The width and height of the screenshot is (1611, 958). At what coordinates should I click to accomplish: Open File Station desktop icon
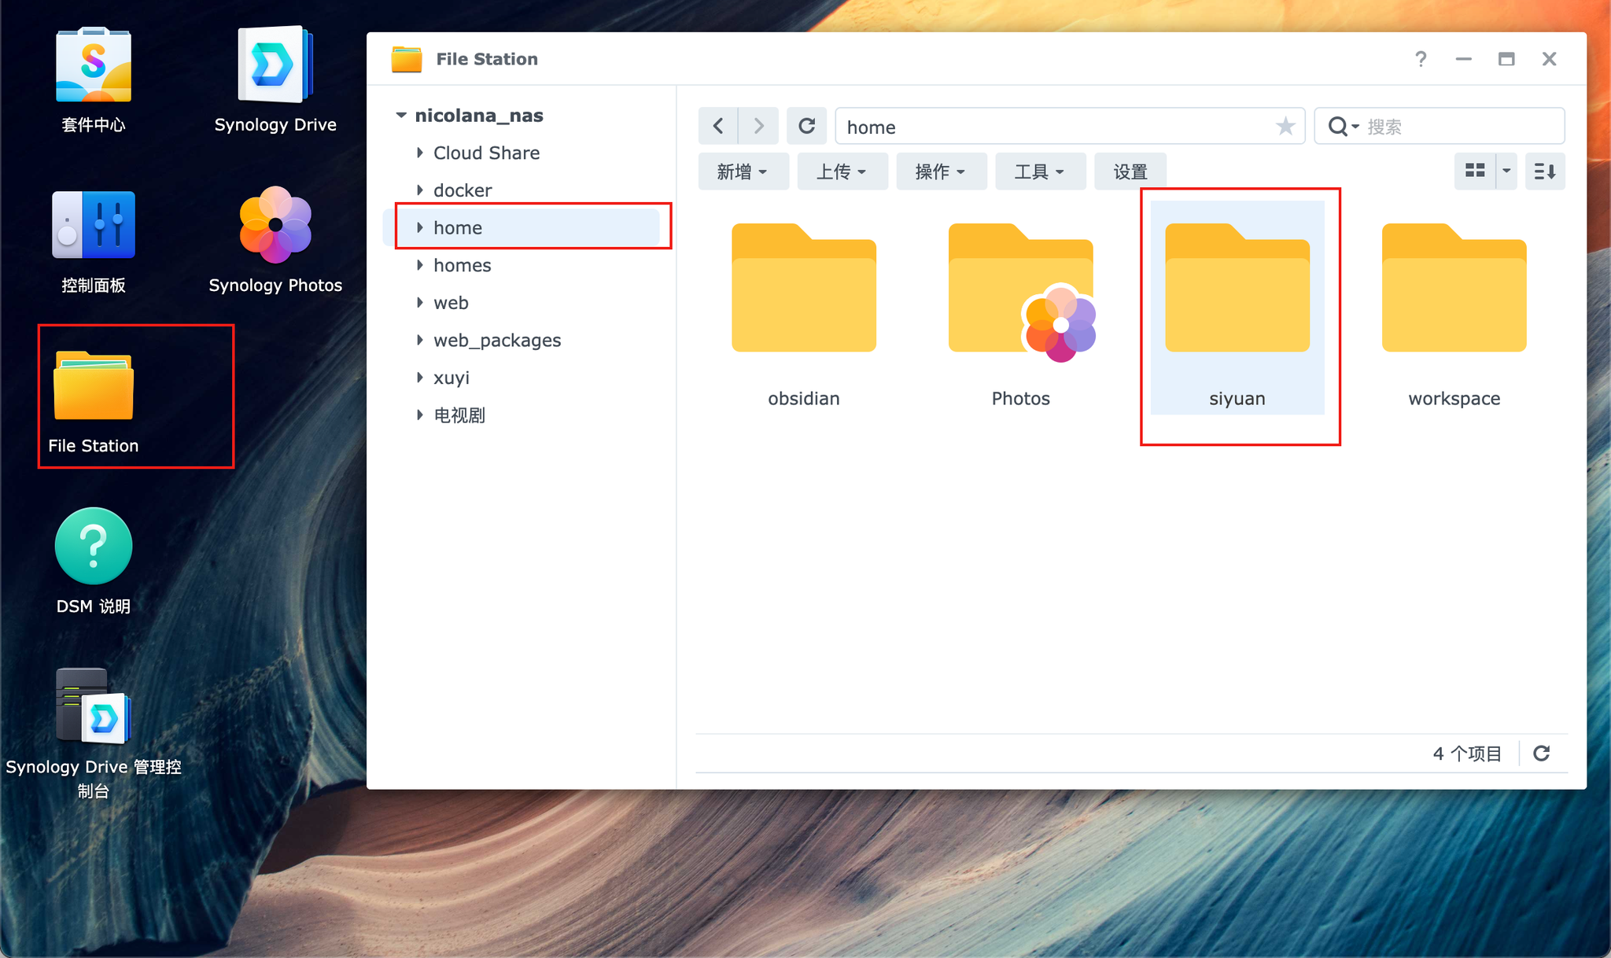94,385
